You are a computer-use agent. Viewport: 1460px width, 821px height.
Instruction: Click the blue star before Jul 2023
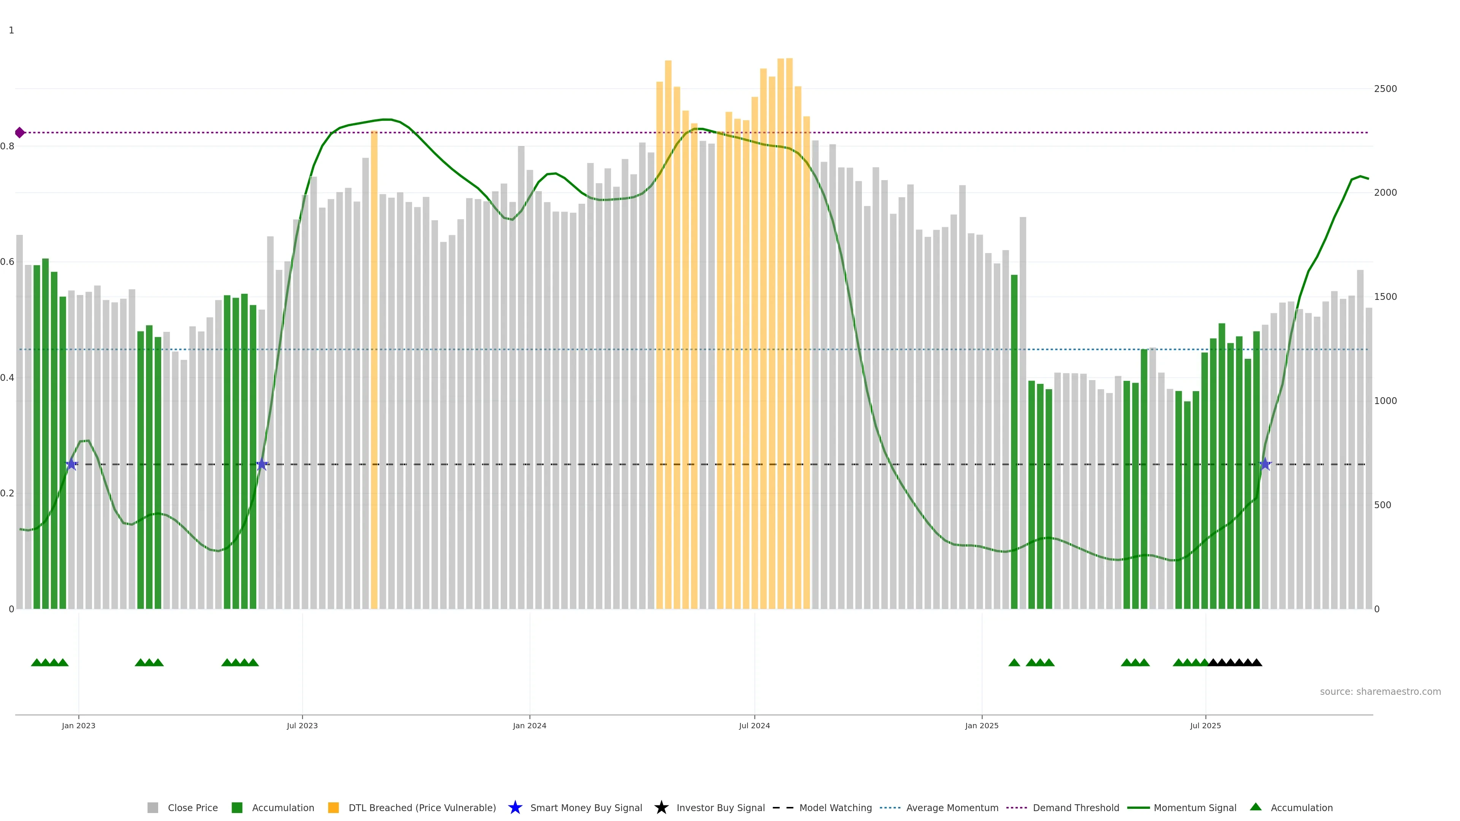[262, 464]
